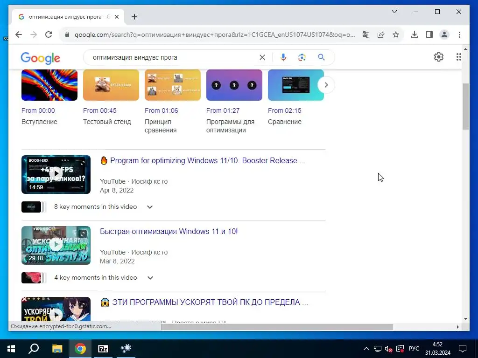Play the 14:59 Booster video thumbnail

click(x=56, y=174)
